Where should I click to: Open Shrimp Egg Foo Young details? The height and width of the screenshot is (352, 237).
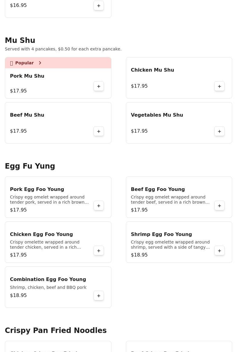pyautogui.click(x=161, y=234)
